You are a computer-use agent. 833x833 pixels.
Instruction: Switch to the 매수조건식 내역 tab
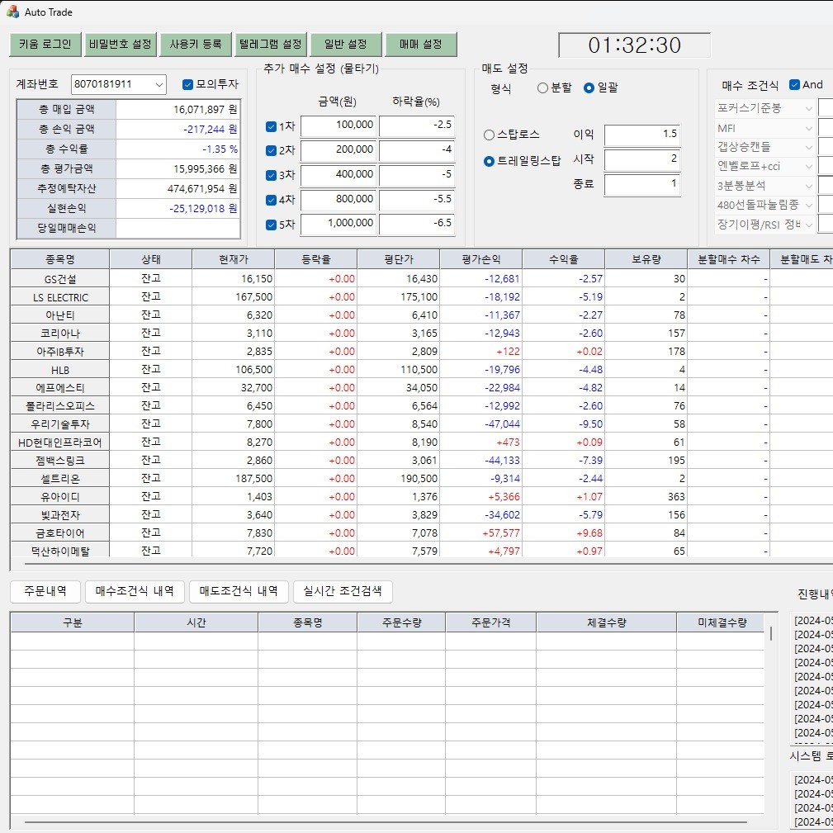click(x=134, y=591)
